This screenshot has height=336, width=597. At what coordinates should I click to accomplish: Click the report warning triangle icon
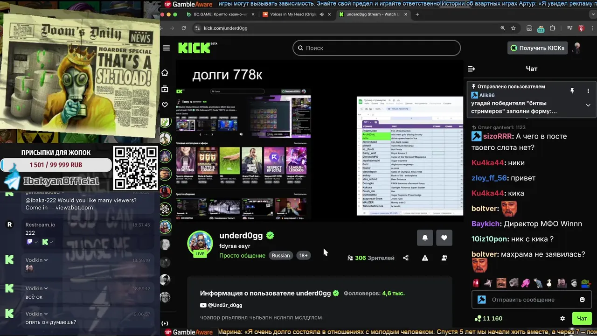click(x=425, y=258)
